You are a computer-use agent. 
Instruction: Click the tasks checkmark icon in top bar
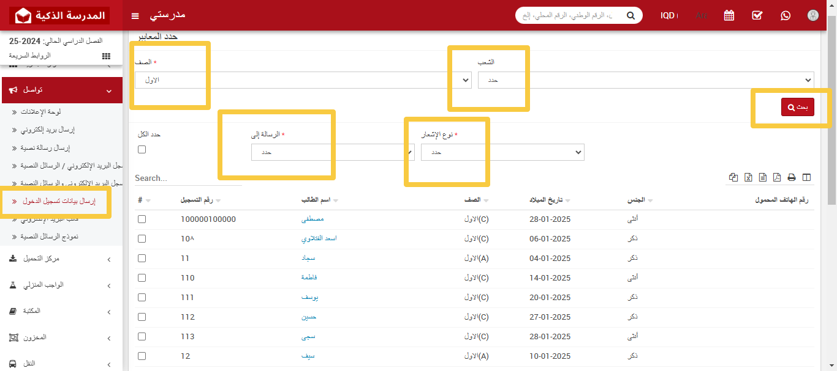[757, 15]
